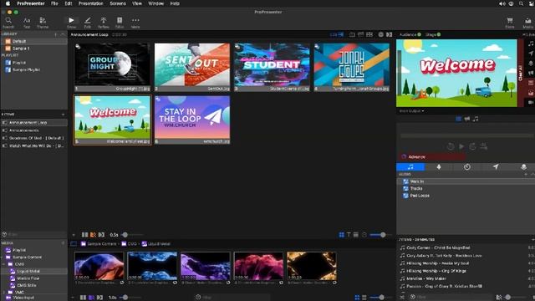535x301 pixels.
Task: Open the Reflow editor from toolbar
Action: [104, 23]
